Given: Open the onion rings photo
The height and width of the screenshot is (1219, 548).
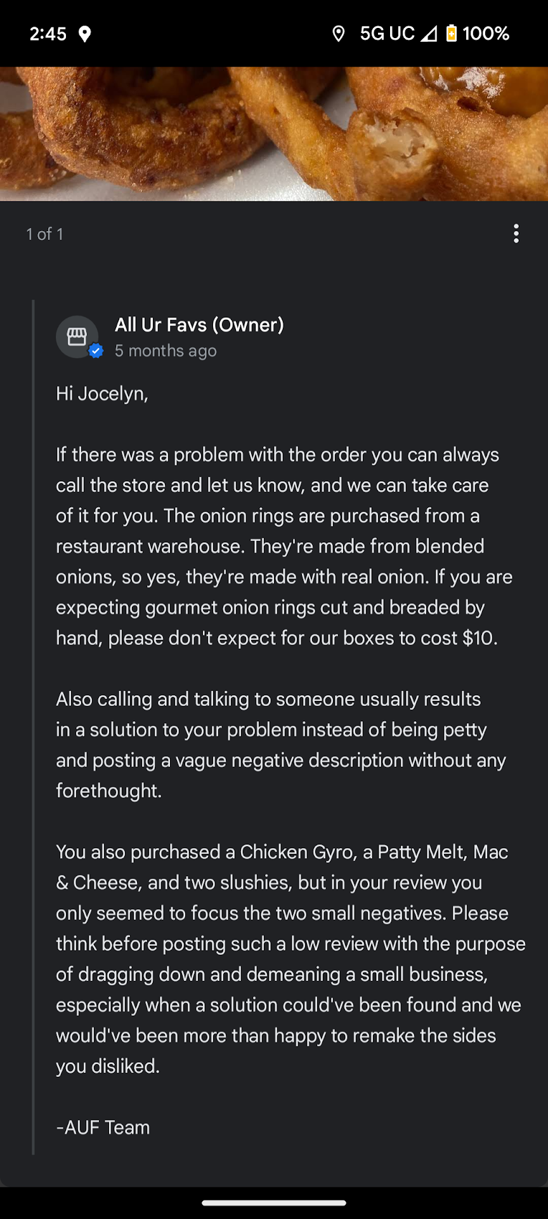Looking at the screenshot, I should [x=274, y=133].
